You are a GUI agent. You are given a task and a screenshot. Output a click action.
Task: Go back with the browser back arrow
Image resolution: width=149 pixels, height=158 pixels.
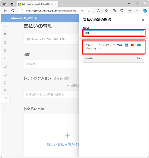[x=5, y=10]
